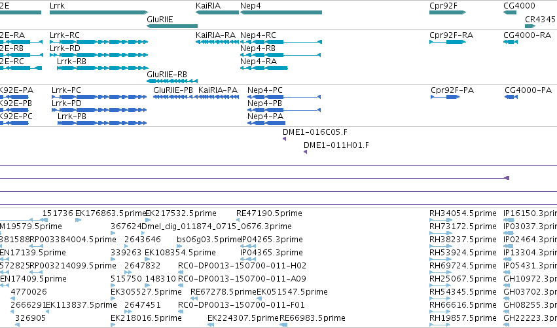
Task: Open the KaiRIA-RA transcript
Action: tap(217, 42)
